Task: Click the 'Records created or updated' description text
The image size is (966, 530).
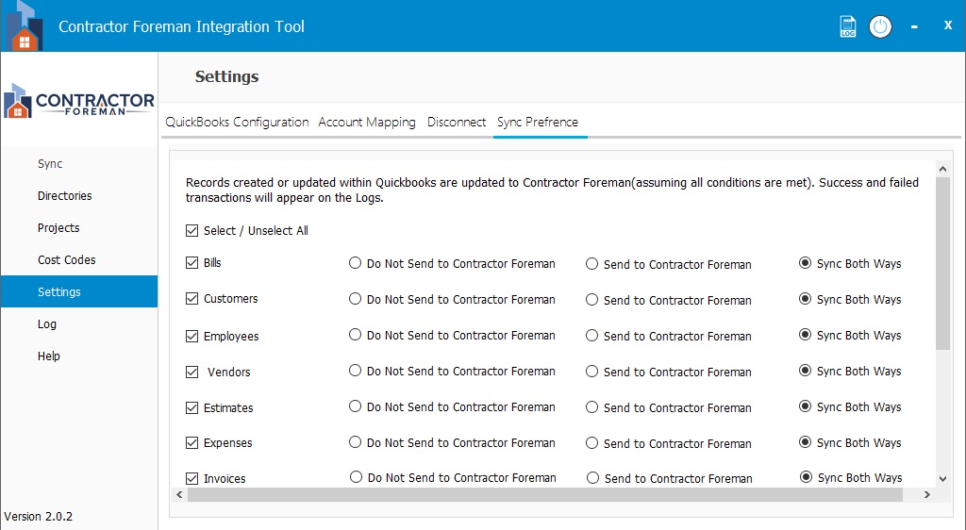Action: pyautogui.click(x=552, y=190)
